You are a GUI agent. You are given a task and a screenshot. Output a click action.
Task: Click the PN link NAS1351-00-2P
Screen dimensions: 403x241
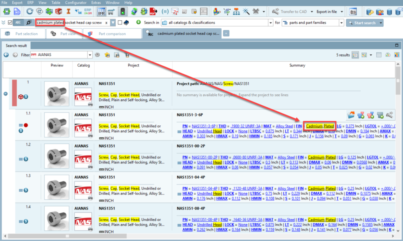(205, 157)
